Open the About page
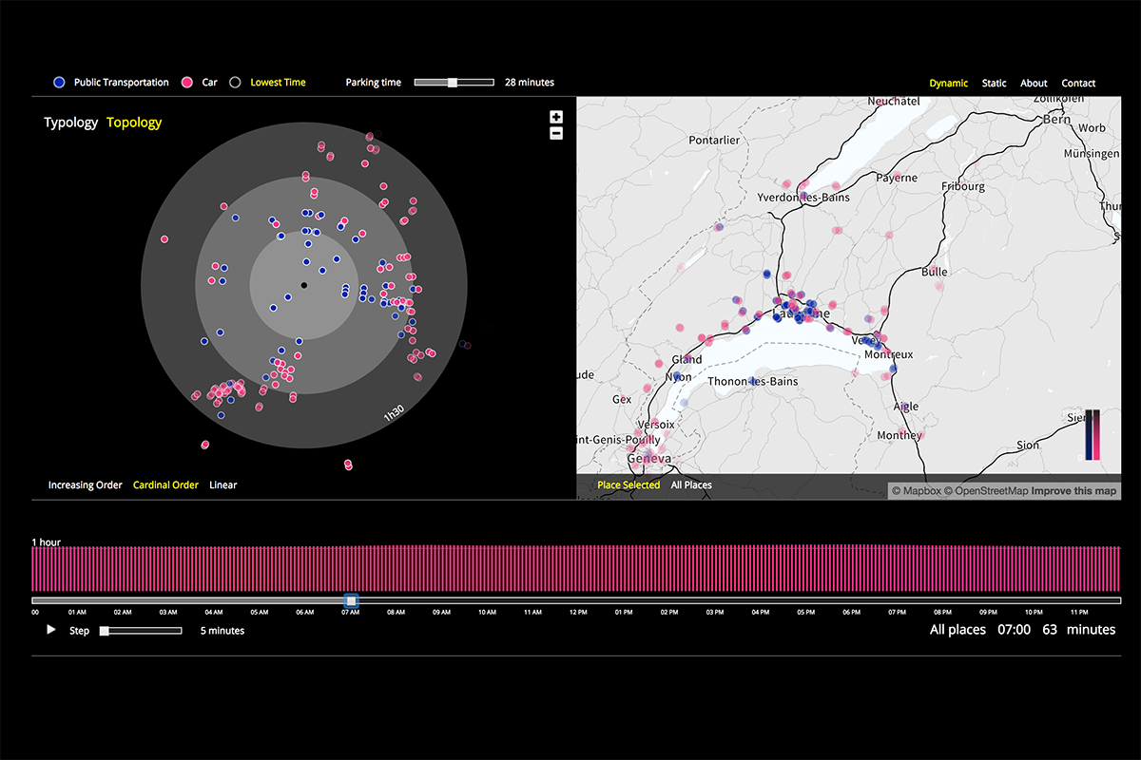1141x760 pixels. pos(1034,84)
